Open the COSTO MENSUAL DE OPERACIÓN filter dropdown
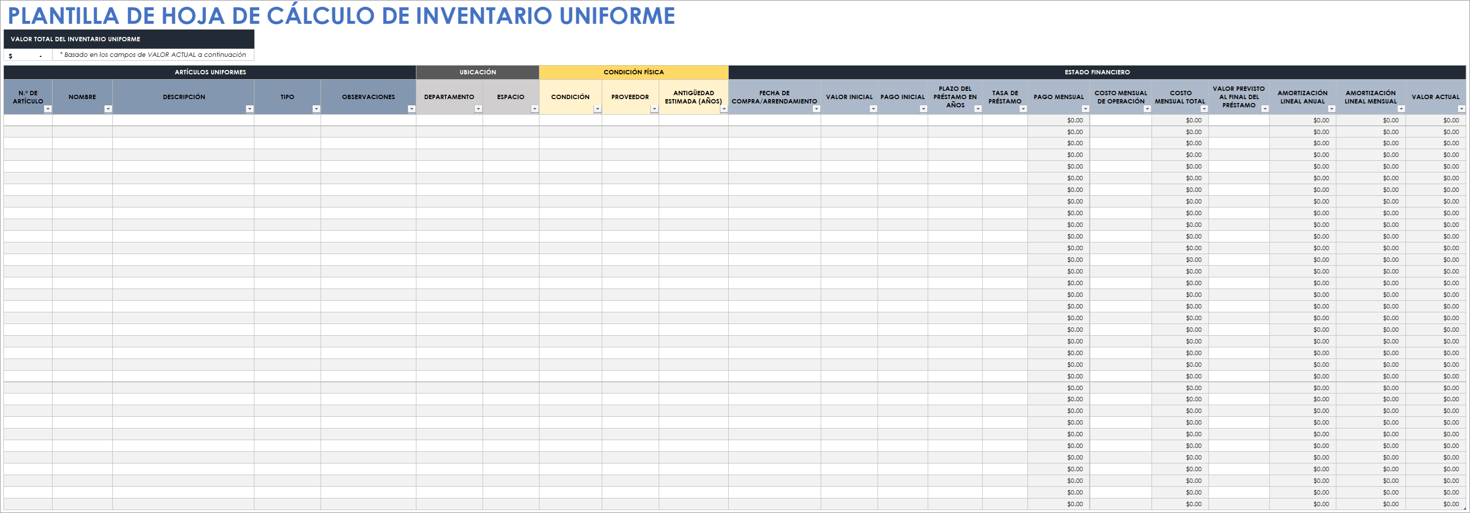The image size is (1470, 513). 1147,109
